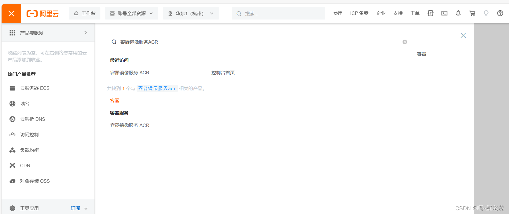Click the lightbulb tips icon
This screenshot has width=509, height=214.
coord(486,13)
